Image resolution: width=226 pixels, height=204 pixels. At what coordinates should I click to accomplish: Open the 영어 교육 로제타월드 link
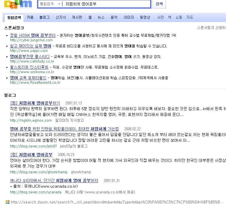tap(28, 78)
